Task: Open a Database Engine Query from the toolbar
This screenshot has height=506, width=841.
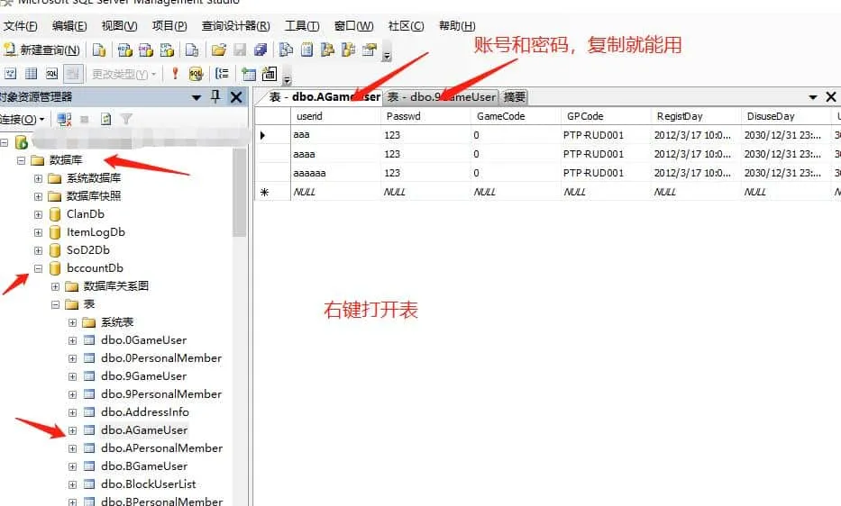Action: click(x=99, y=50)
